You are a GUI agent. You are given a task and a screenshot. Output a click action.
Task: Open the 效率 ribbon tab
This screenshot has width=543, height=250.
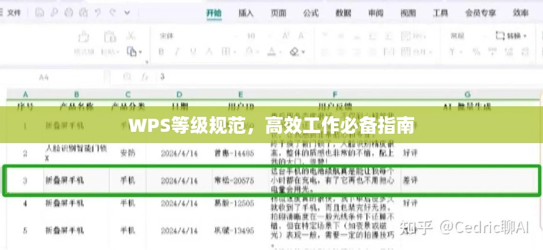click(520, 13)
